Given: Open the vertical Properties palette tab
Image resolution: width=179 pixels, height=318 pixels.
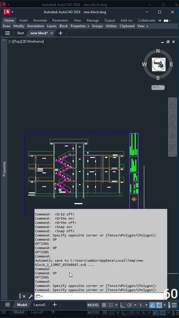Looking at the screenshot, I should click(x=4, y=169).
